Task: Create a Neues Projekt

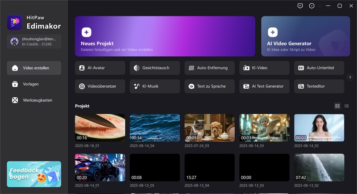Action: point(165,36)
